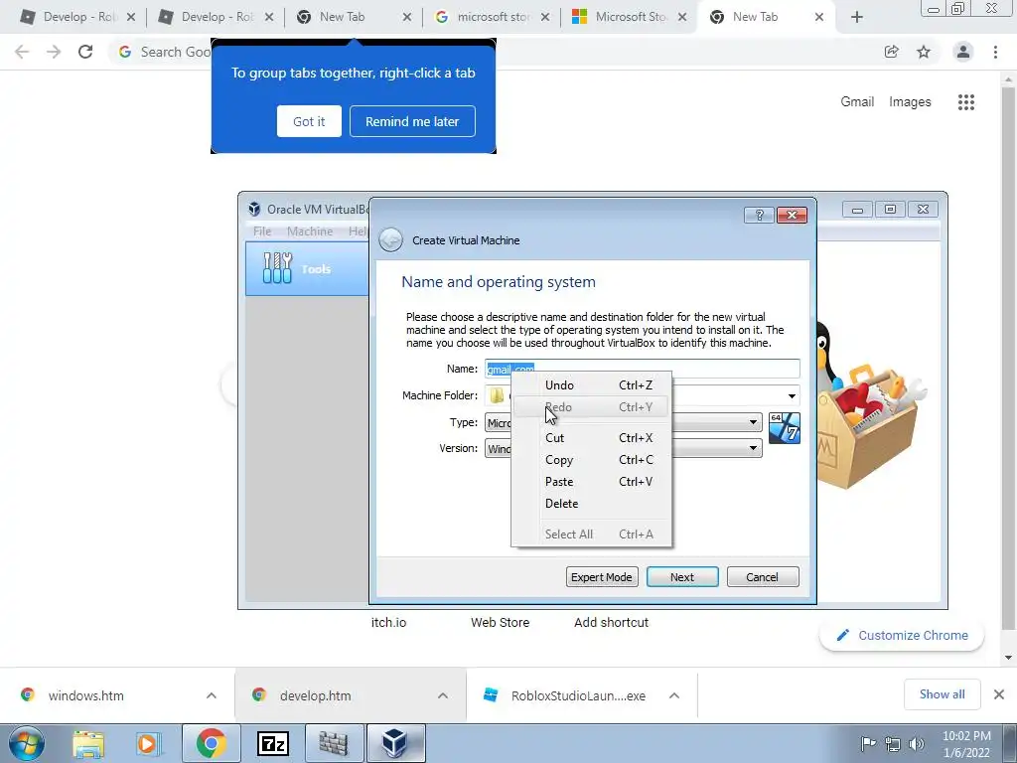Image resolution: width=1017 pixels, height=763 pixels.
Task: Switch to Chrome in taskbar
Action: click(x=211, y=743)
